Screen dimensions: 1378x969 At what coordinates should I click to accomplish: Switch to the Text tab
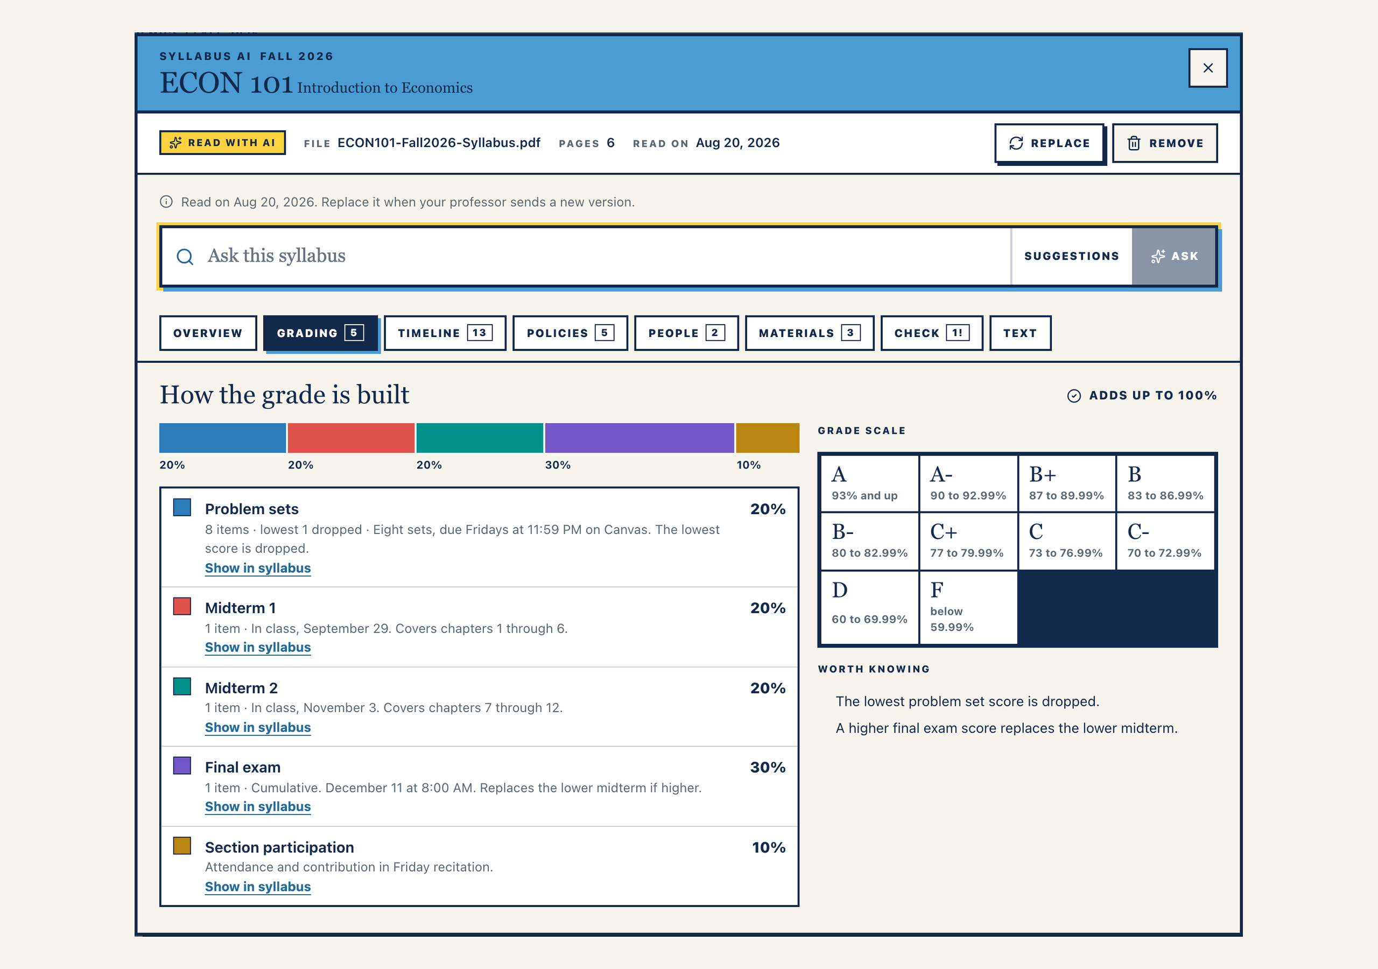coord(1020,333)
